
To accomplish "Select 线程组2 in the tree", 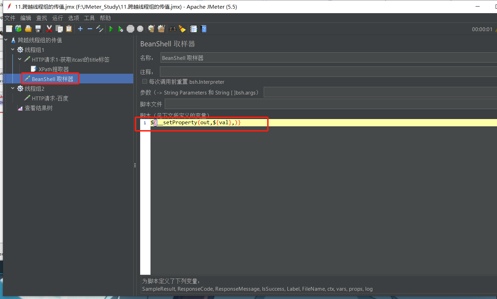I will (34, 89).
